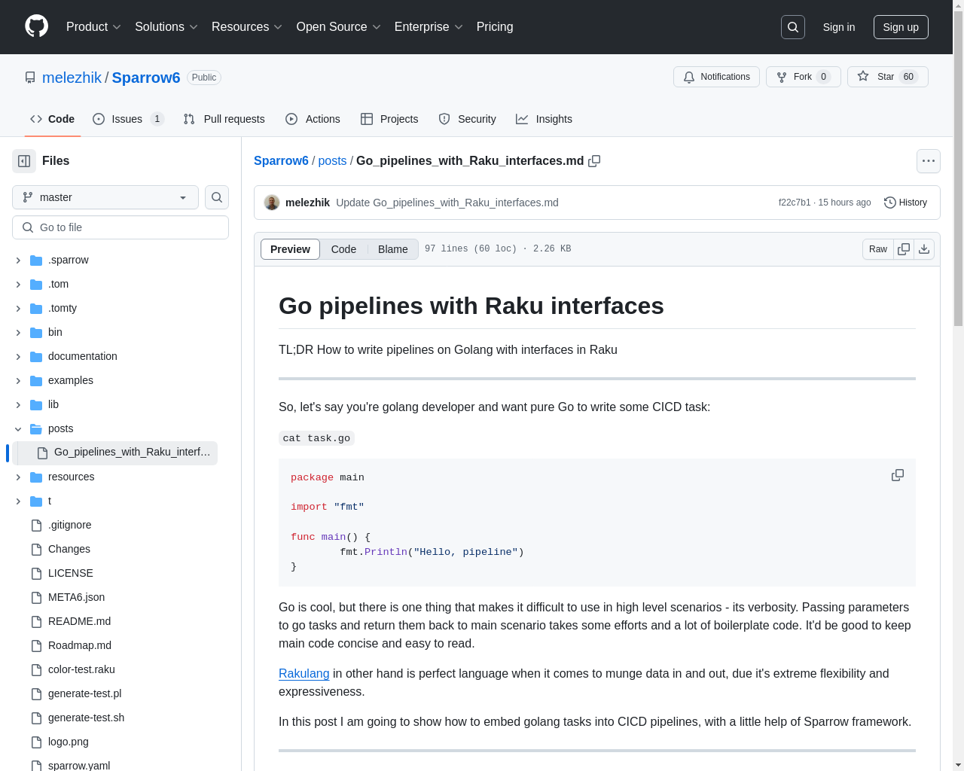The width and height of the screenshot is (964, 771).
Task: Open the posts breadcrumb link
Action: 332,161
